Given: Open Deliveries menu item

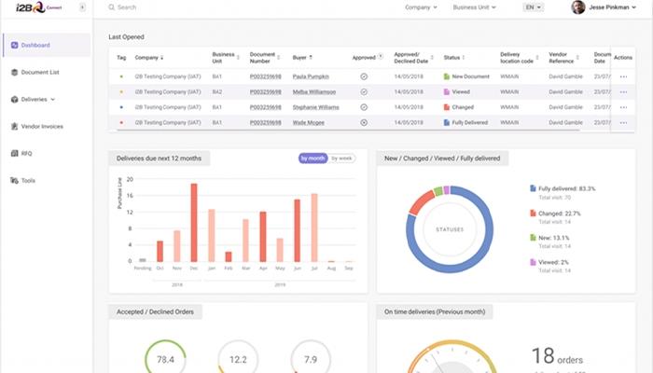Looking at the screenshot, I should (35, 99).
